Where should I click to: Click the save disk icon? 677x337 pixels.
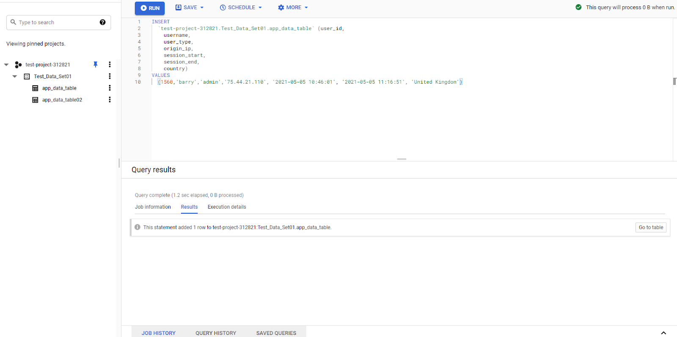179,7
